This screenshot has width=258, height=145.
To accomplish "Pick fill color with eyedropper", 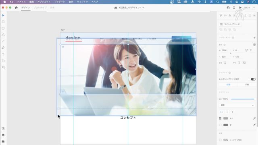I will click(x=254, y=118).
